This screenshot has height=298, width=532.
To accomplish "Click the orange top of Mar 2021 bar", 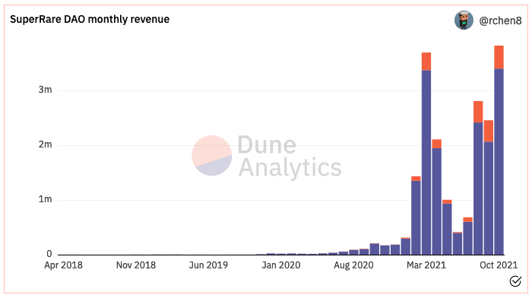I will pos(426,62).
